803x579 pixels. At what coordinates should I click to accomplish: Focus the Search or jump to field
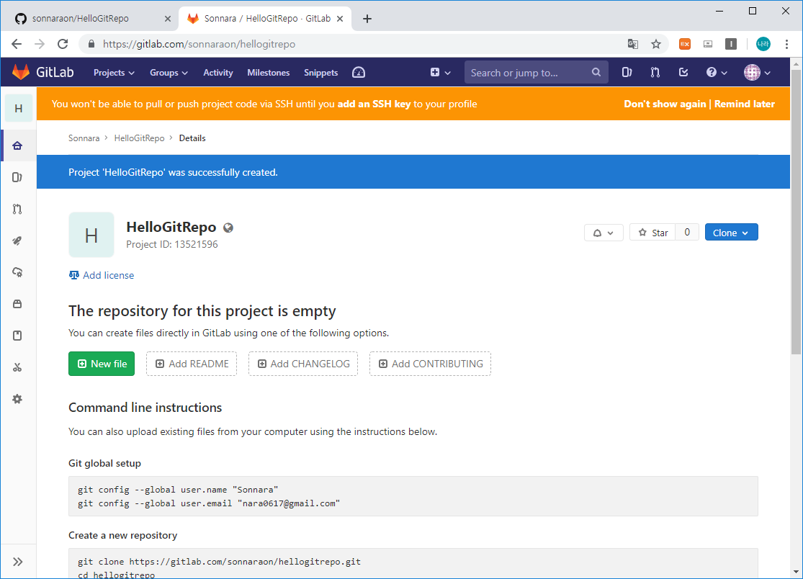pos(537,72)
